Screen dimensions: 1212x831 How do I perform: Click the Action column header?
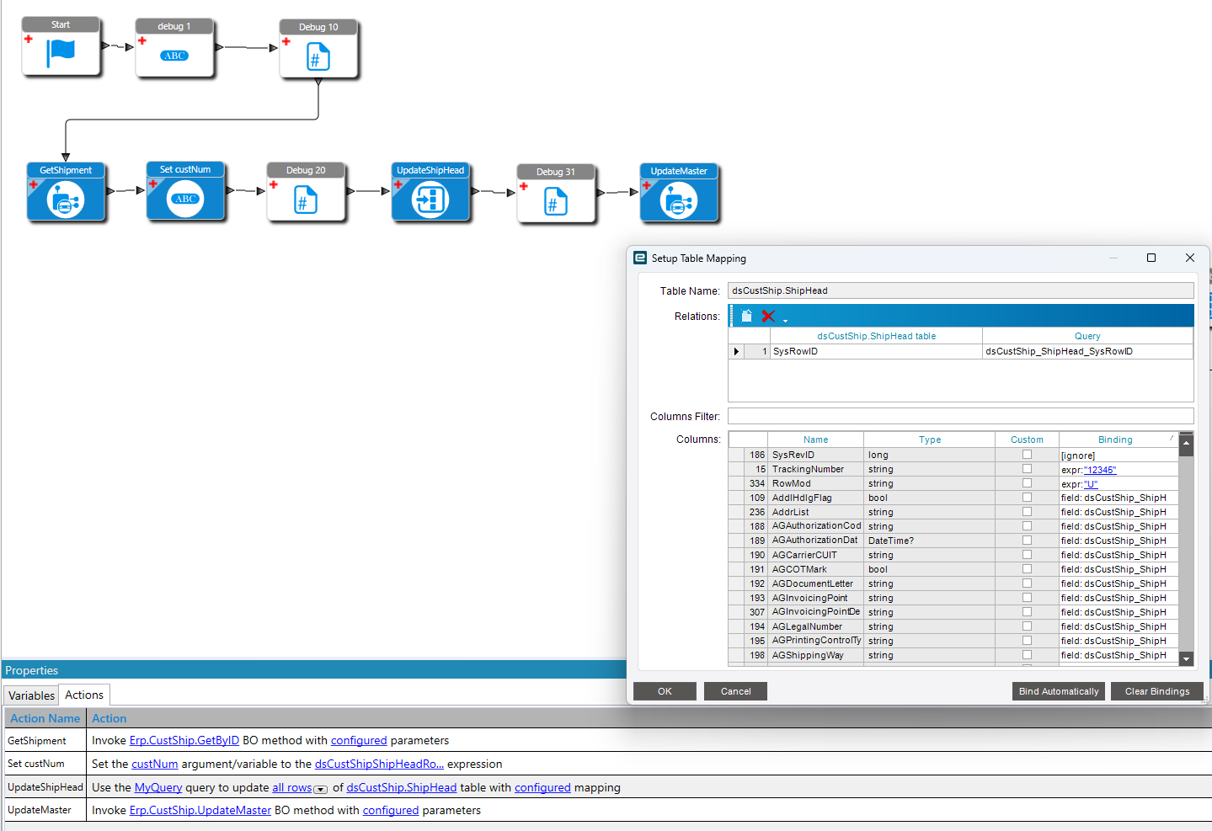[109, 718]
